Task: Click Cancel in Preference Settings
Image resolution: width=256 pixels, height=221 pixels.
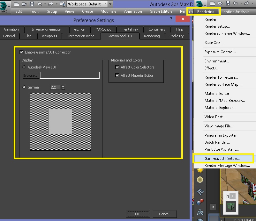Action: coord(165,214)
